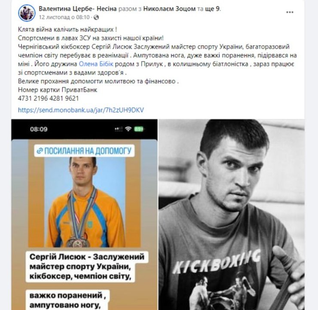Screen dimensions: 318x310
Task: Open tagged profile Николаєм Зоцом
Action: click(x=169, y=9)
